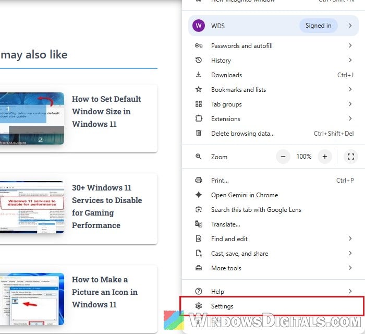The image size is (365, 334).
Task: Expand the Cast, save, and share chevron
Action: [x=350, y=254]
